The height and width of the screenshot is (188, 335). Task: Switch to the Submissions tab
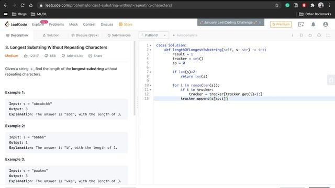(119, 35)
